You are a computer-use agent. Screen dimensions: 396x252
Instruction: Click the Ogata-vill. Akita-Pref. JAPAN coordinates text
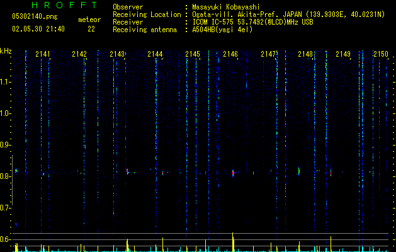tap(288, 14)
